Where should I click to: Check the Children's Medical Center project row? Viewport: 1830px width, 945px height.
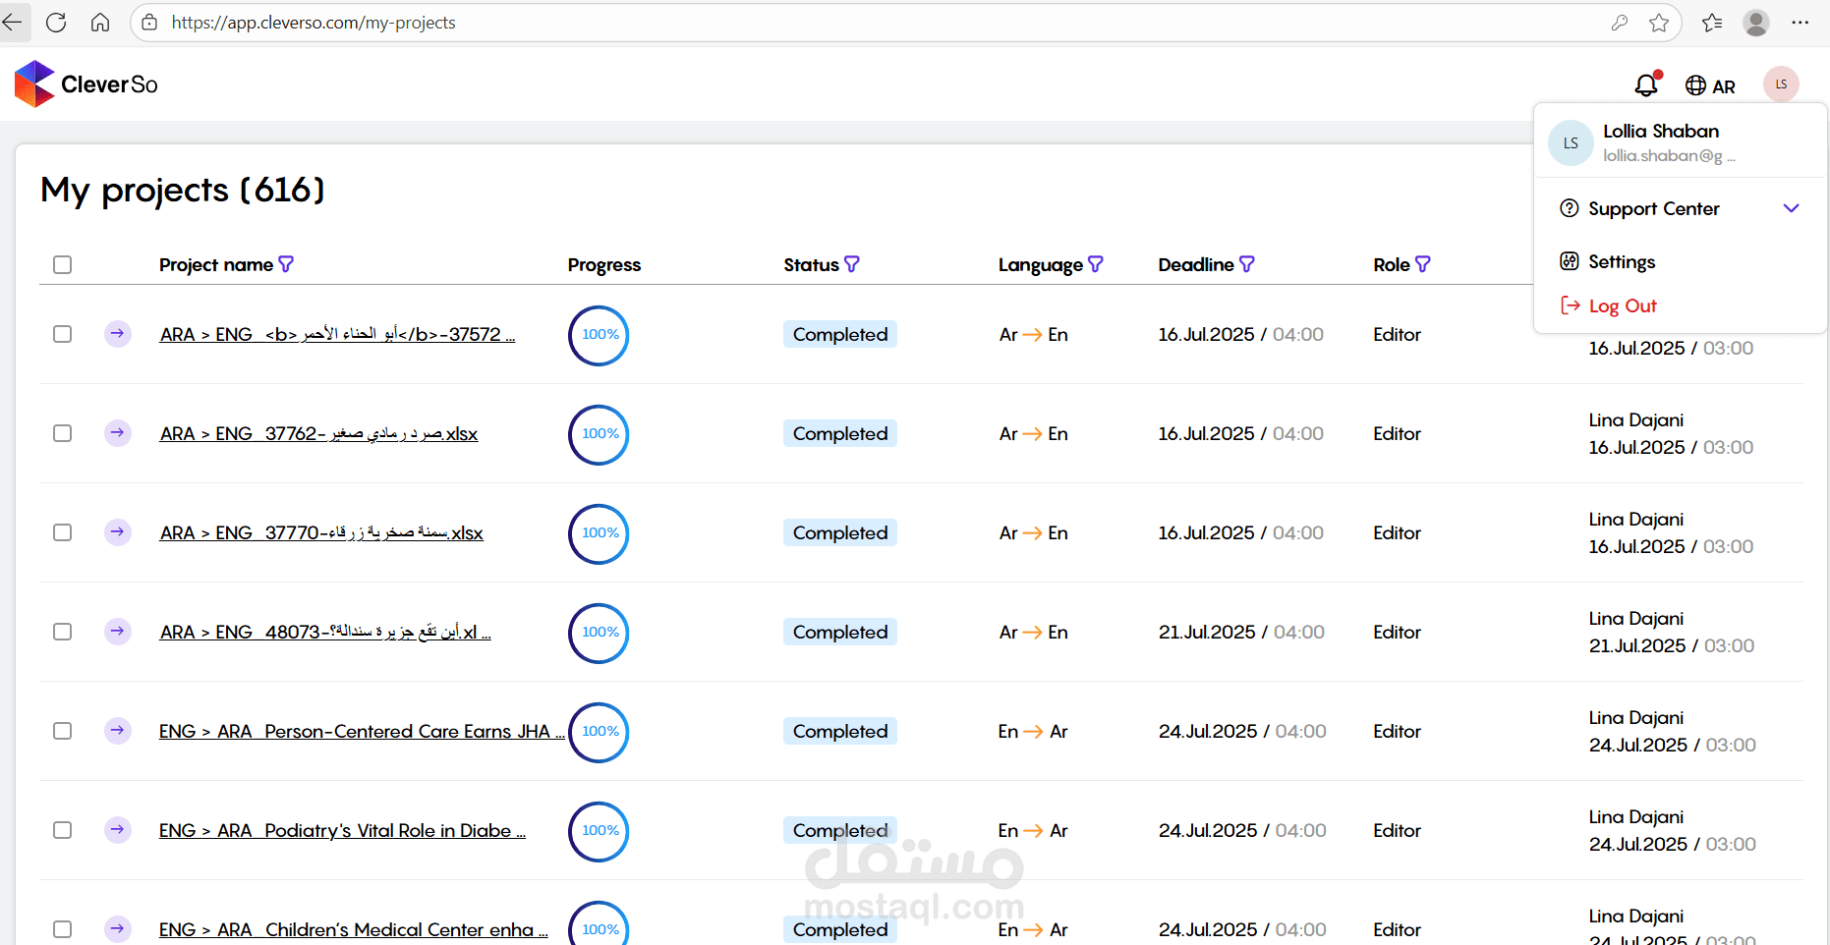63,929
